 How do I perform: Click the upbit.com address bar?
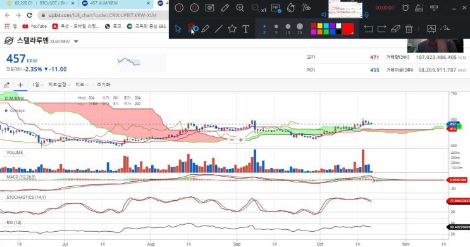tap(103, 15)
